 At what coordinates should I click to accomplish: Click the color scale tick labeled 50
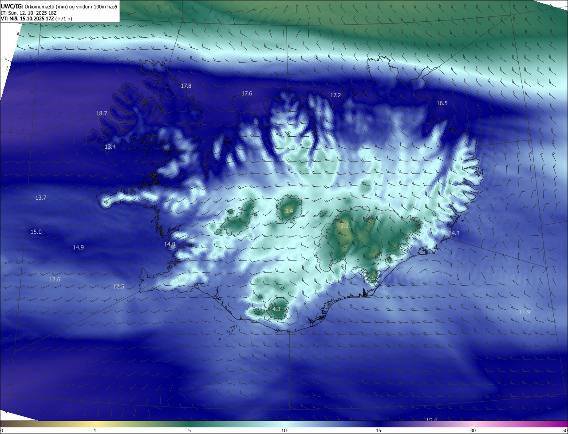coord(565,430)
